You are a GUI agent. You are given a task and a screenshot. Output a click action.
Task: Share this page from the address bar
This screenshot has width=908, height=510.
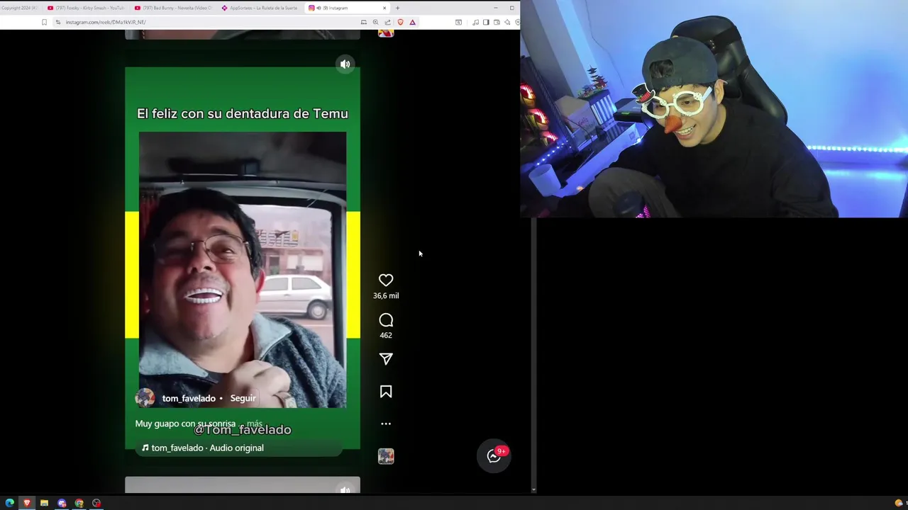point(387,22)
